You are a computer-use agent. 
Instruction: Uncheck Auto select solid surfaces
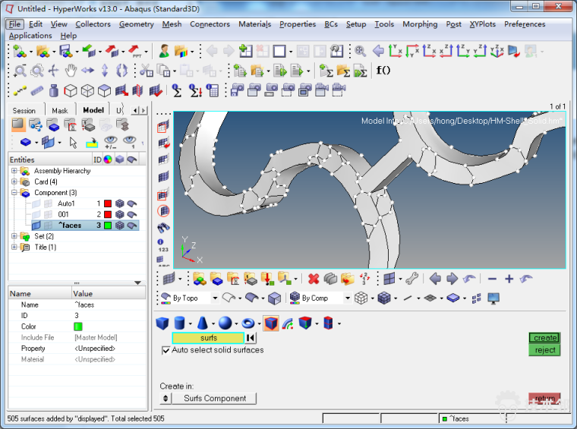166,350
